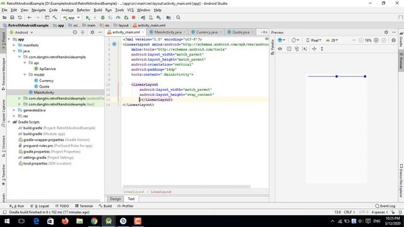Click the Make Project hammer icon
Screen dimensions: 404x227
55,18
